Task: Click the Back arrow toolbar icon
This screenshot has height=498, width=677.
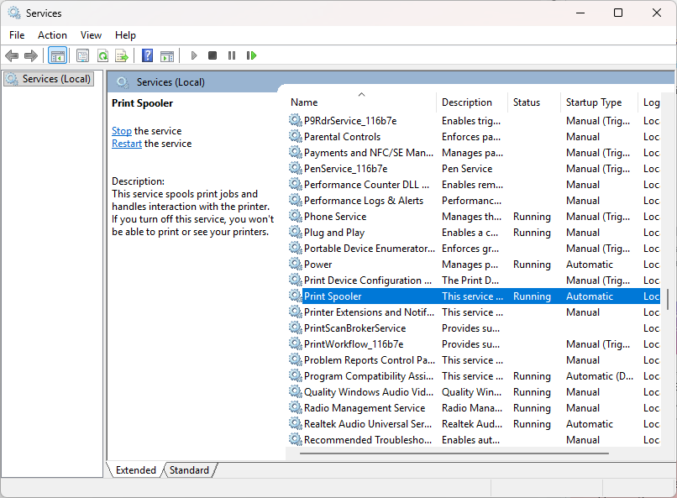Action: point(12,55)
